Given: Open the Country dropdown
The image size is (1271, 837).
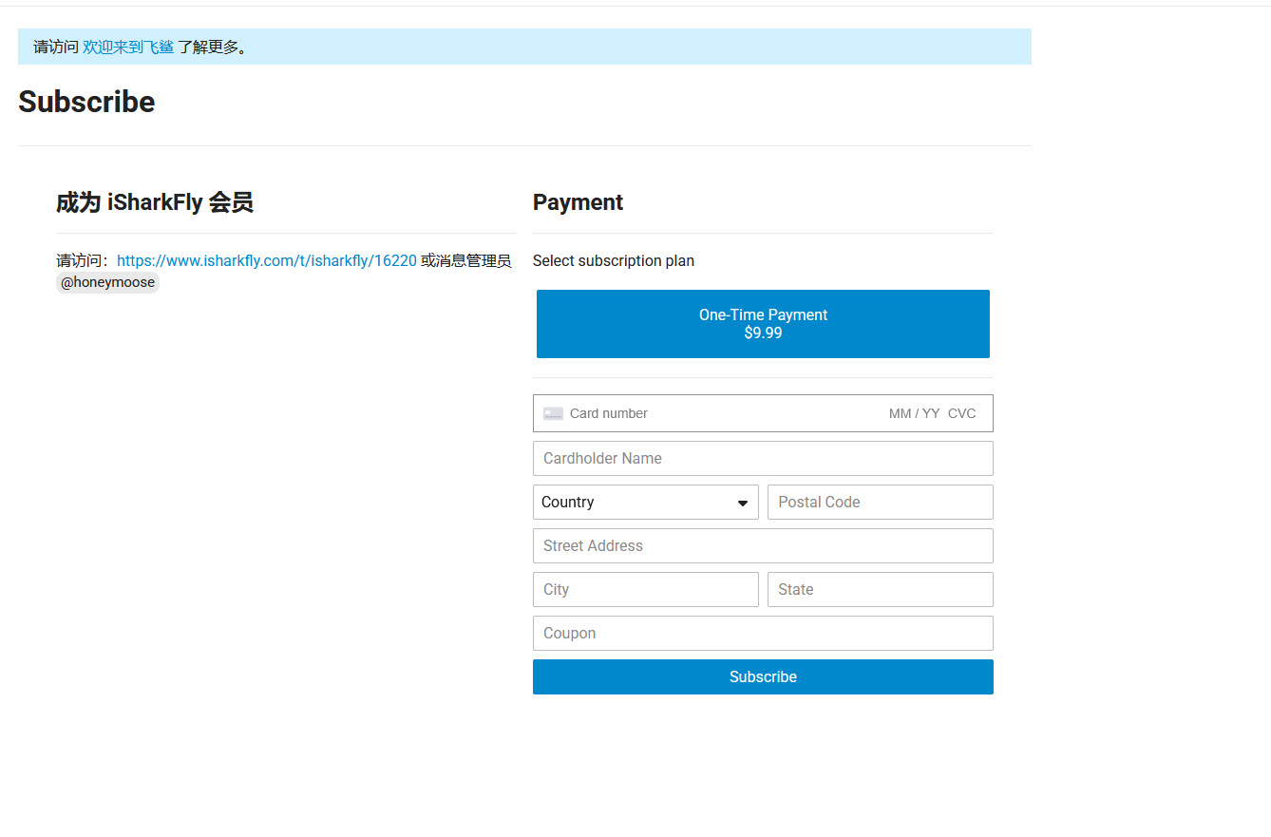Looking at the screenshot, I should click(646, 503).
